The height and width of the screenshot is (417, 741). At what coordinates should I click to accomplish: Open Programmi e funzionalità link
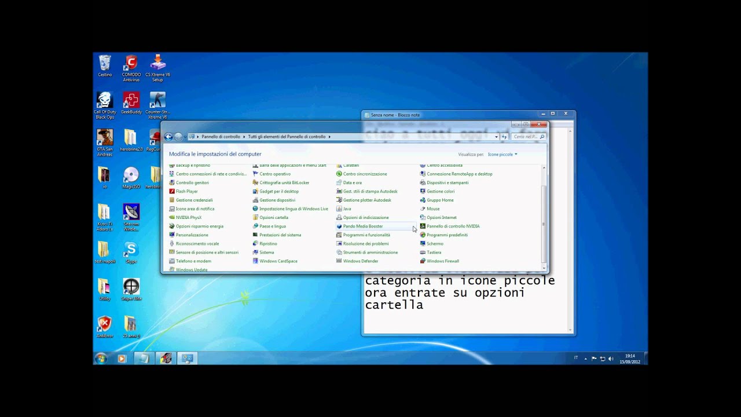[363, 235]
